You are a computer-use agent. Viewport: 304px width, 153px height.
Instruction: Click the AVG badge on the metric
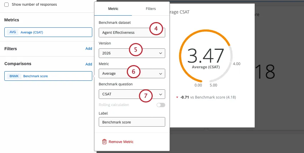13,32
